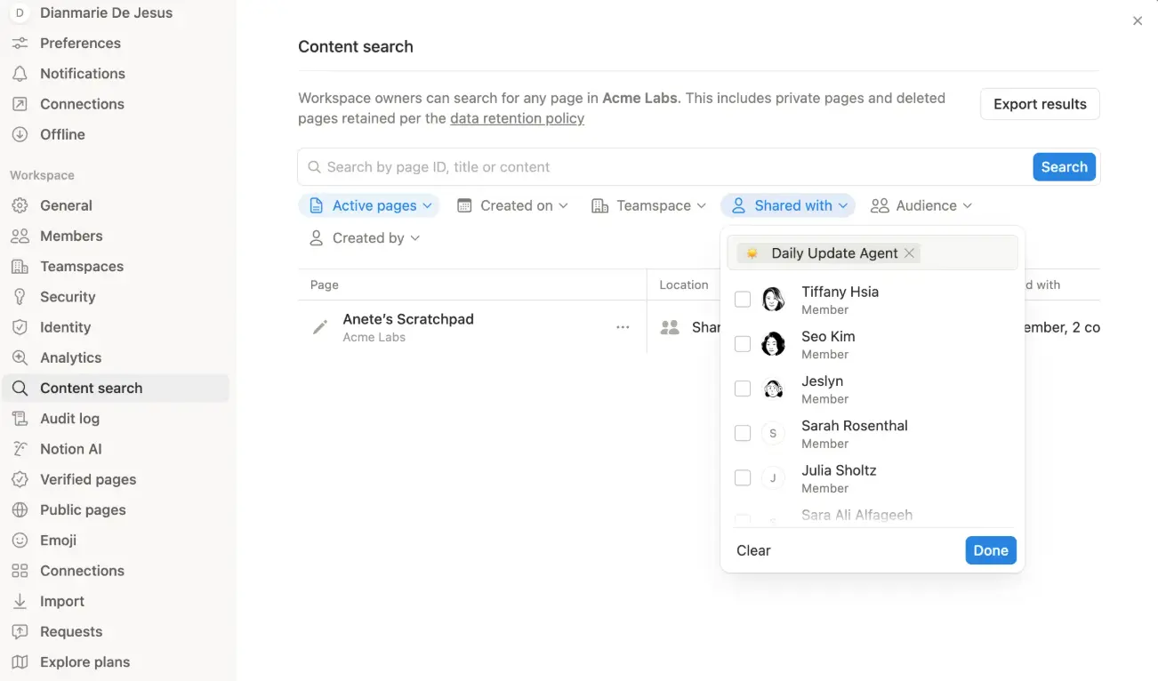Select the General gear icon
Screen dimensions: 1158x681
point(20,205)
